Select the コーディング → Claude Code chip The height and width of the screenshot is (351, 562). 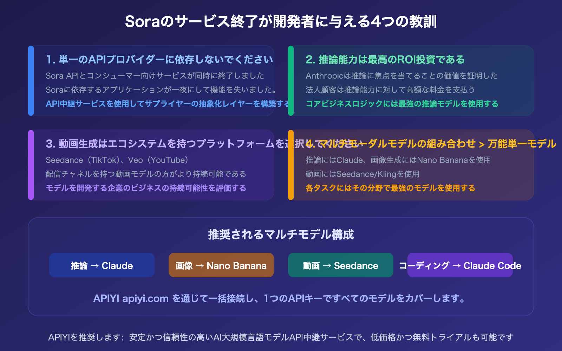click(460, 265)
